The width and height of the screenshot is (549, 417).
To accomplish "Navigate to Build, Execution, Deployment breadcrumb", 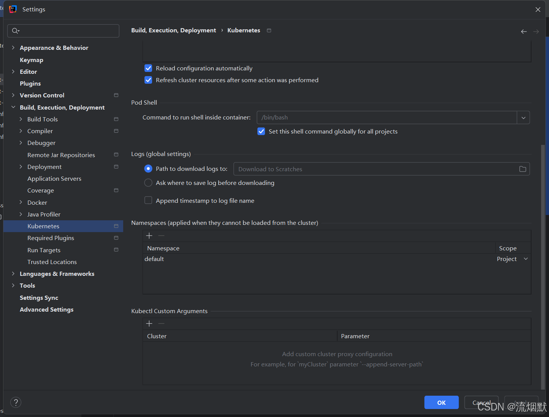I will tap(173, 30).
